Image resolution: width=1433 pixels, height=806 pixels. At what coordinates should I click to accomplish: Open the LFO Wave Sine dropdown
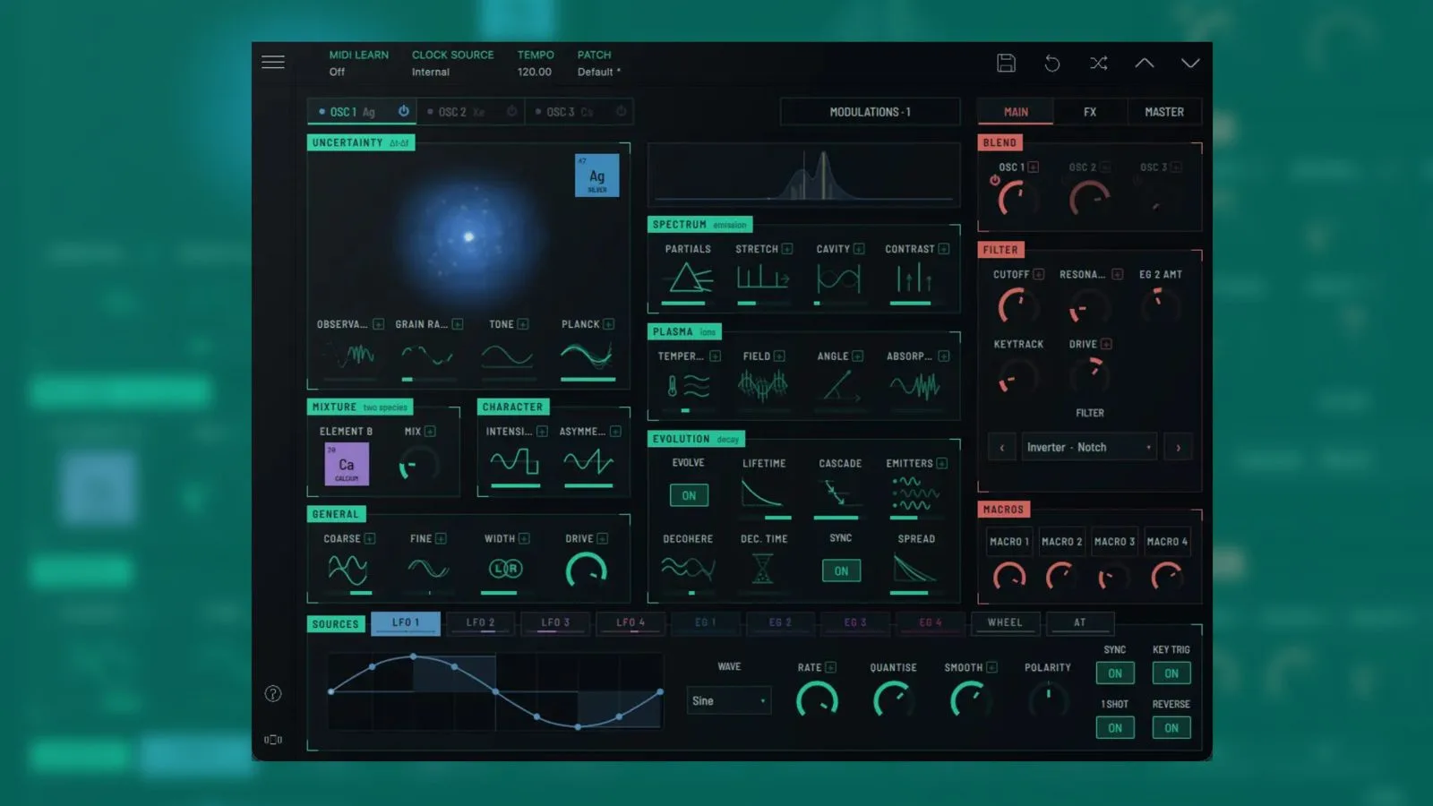(x=729, y=700)
